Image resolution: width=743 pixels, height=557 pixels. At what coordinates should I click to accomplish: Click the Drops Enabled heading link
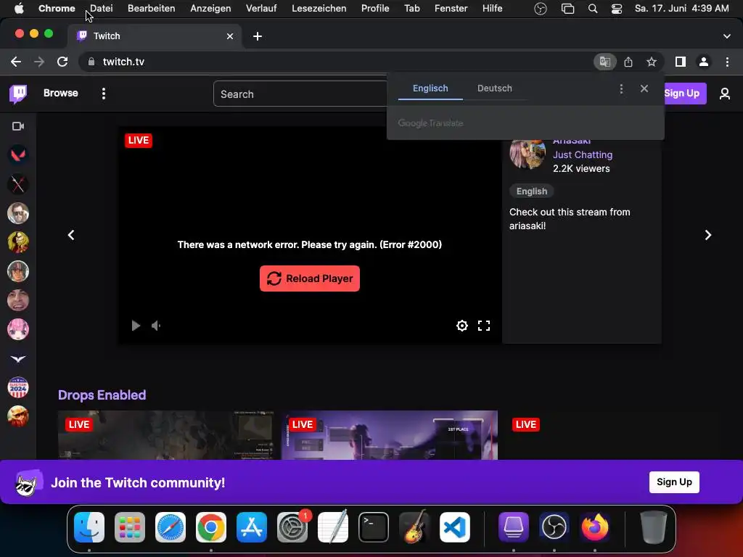(102, 395)
